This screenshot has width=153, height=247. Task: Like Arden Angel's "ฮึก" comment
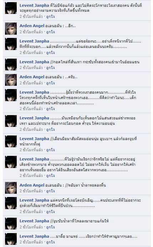[51, 32]
